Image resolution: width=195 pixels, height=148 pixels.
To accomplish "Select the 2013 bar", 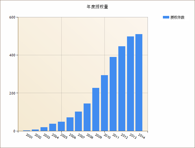I will tap(130, 84).
